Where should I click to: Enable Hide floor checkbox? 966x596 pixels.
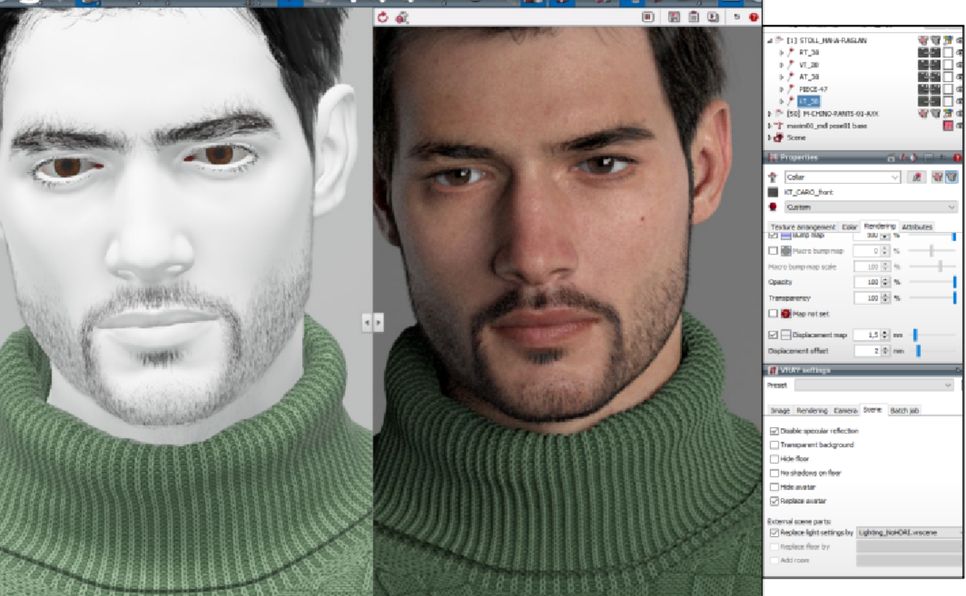tap(774, 459)
